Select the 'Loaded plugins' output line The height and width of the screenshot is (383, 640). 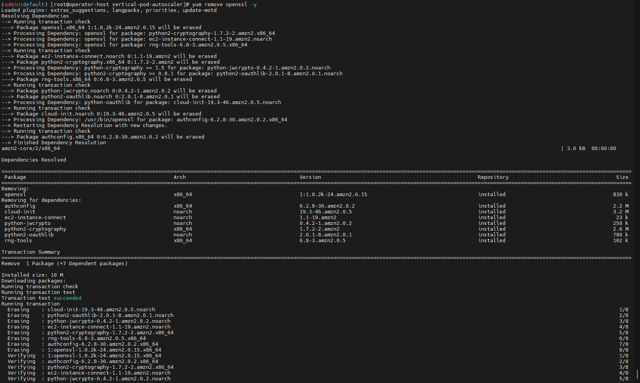[x=109, y=10]
